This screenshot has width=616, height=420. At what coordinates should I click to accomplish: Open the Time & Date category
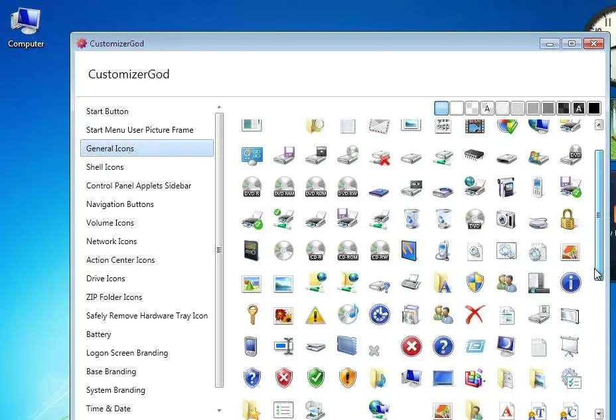[108, 409]
